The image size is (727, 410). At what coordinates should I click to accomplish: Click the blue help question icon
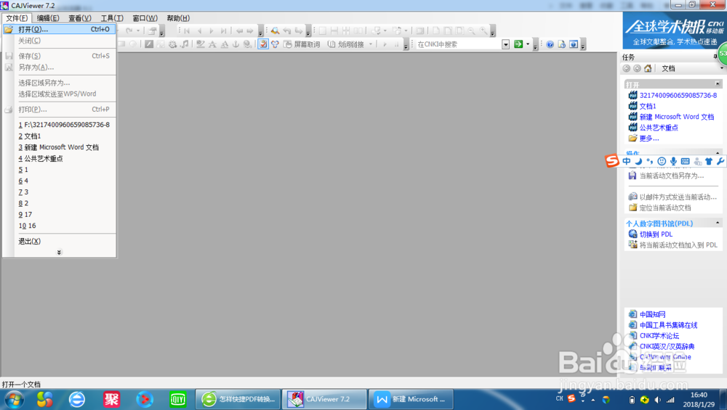pos(550,44)
